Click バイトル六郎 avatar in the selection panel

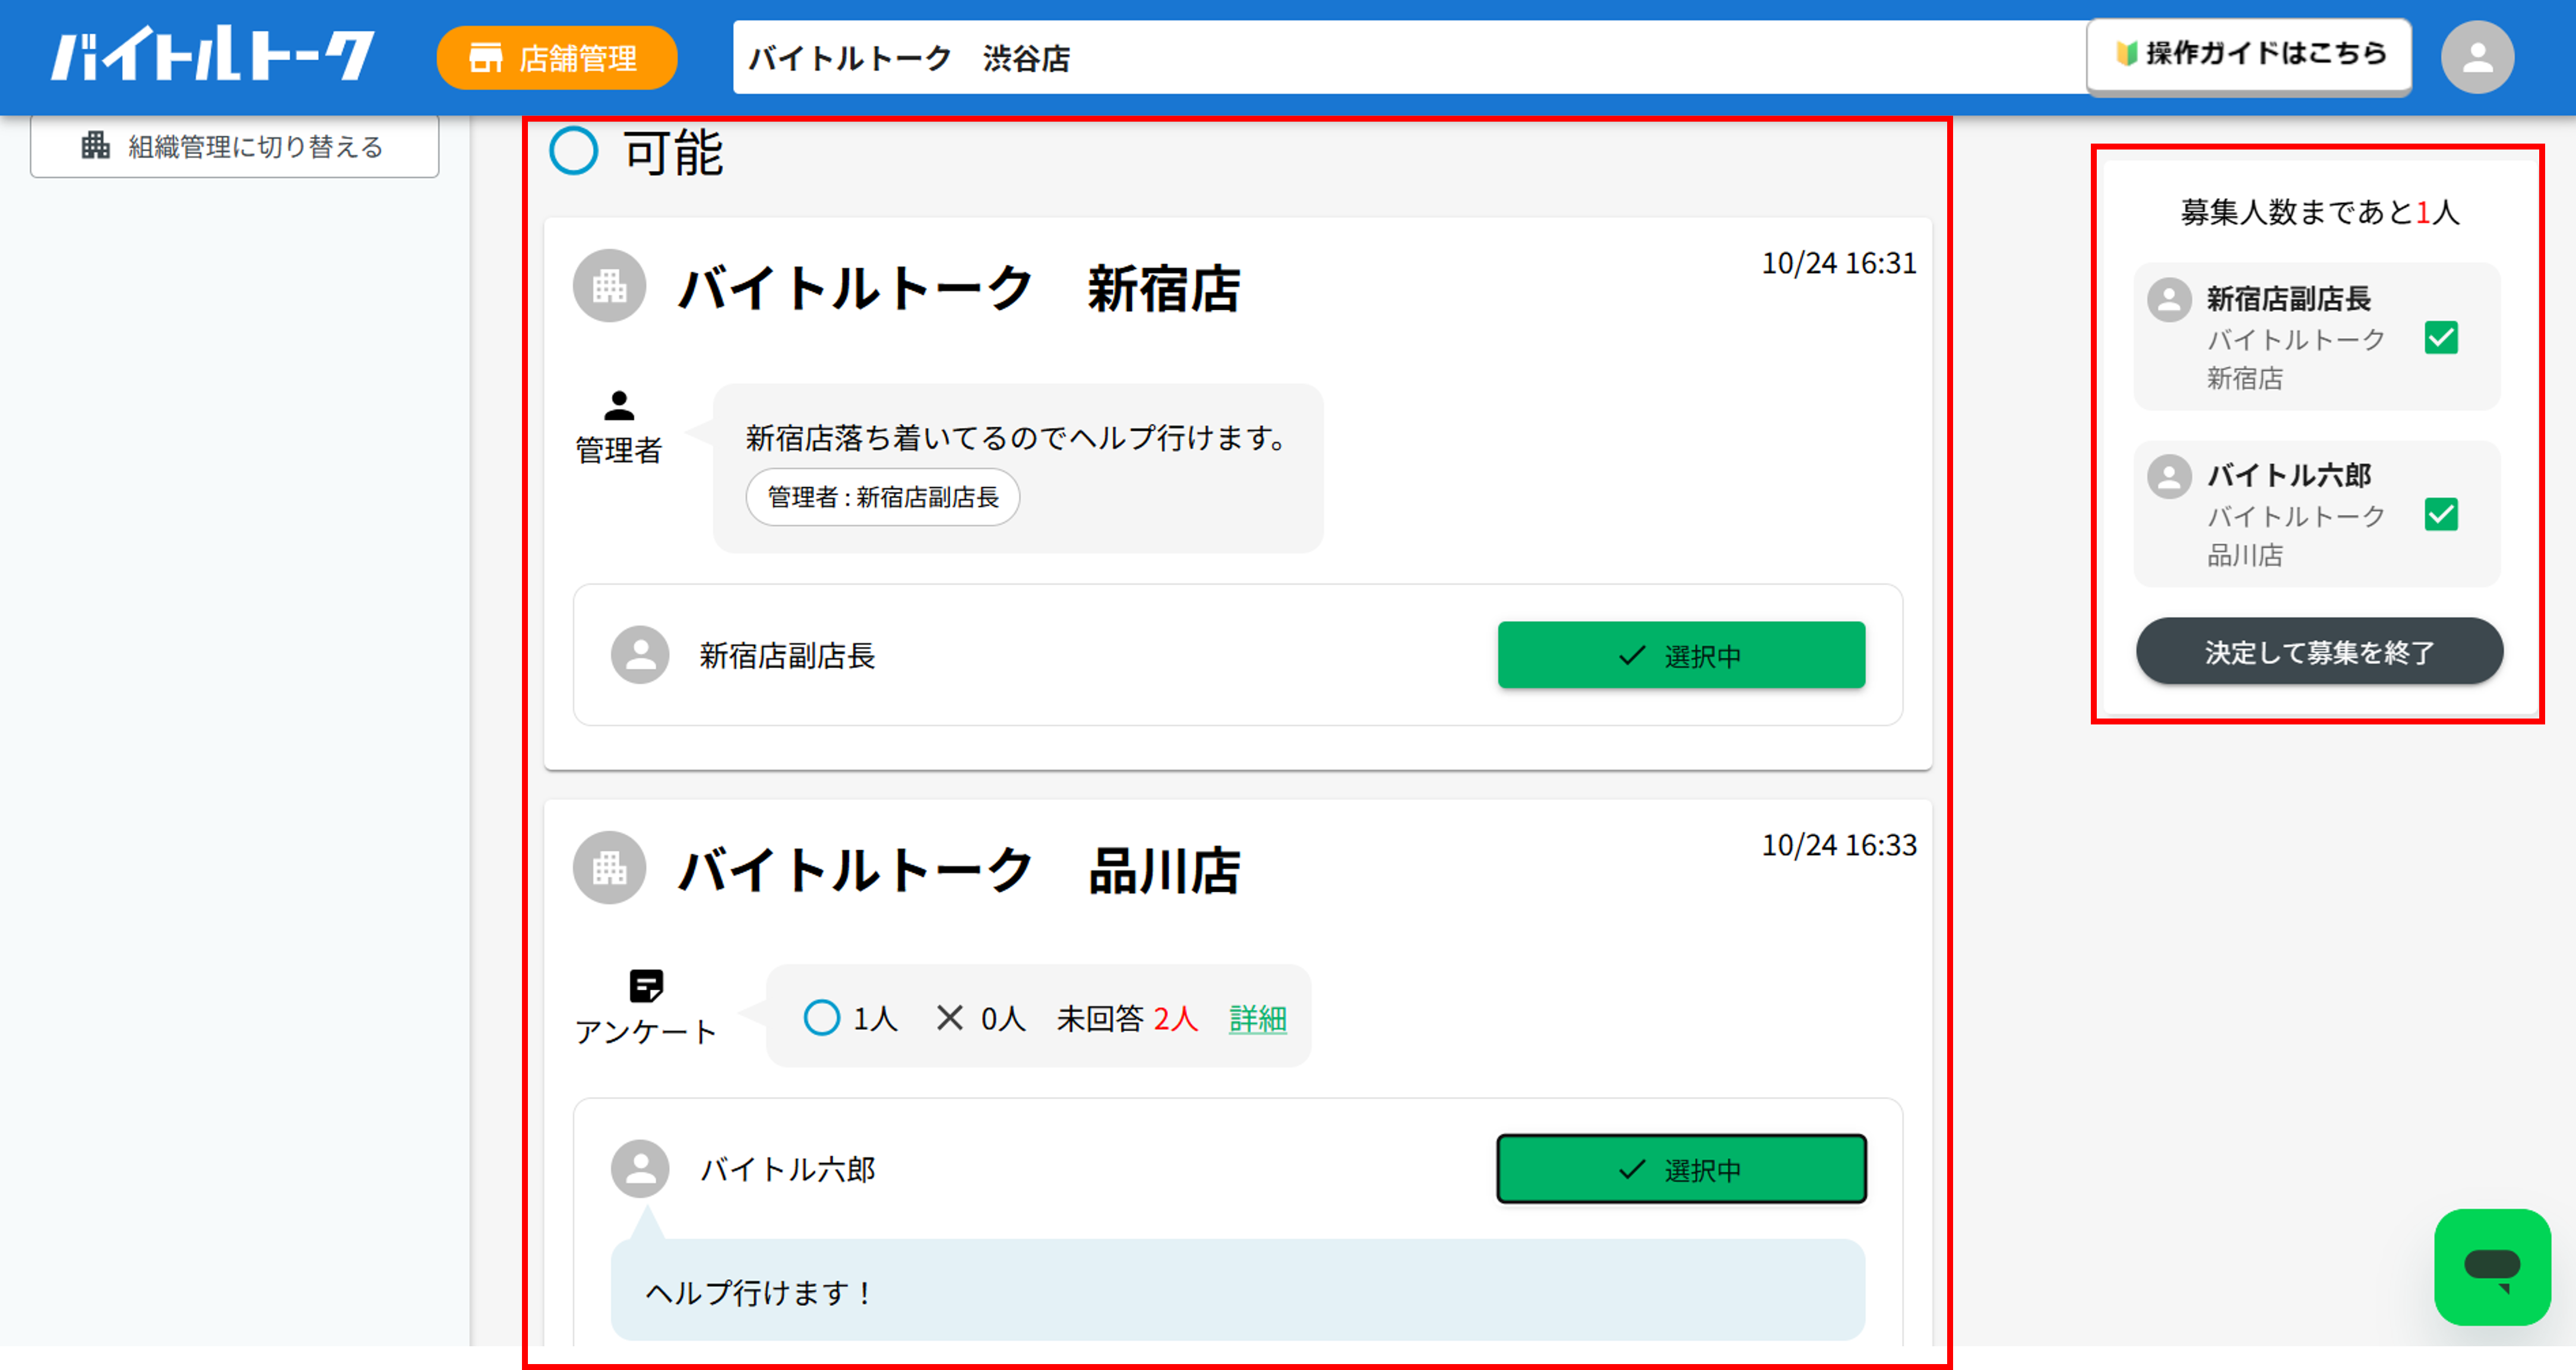coord(2169,476)
